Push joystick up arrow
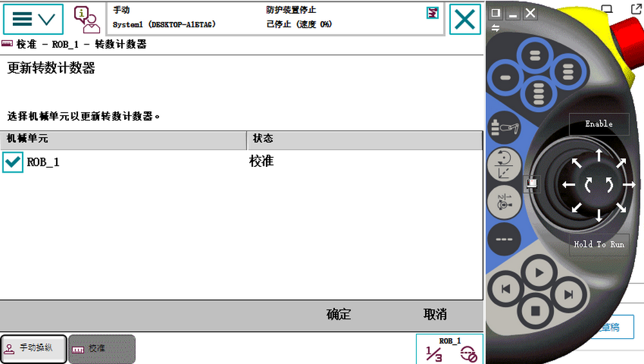Image resolution: width=644 pixels, height=364 pixels. pos(599,155)
